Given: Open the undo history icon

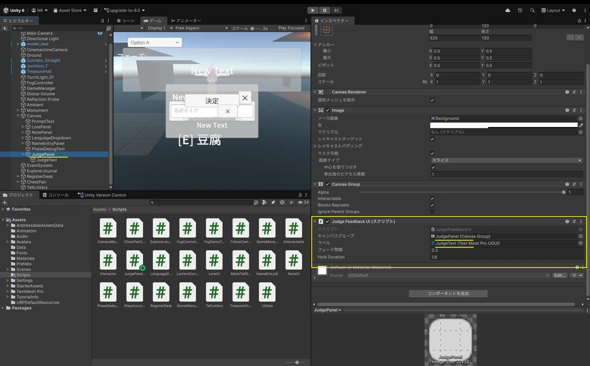Looking at the screenshot, I should coord(520,10).
